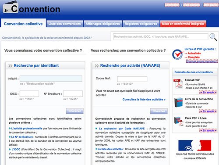This screenshot has height=165, width=219.
Task: Click into the N° Brochure field
Action: (x=73, y=93)
